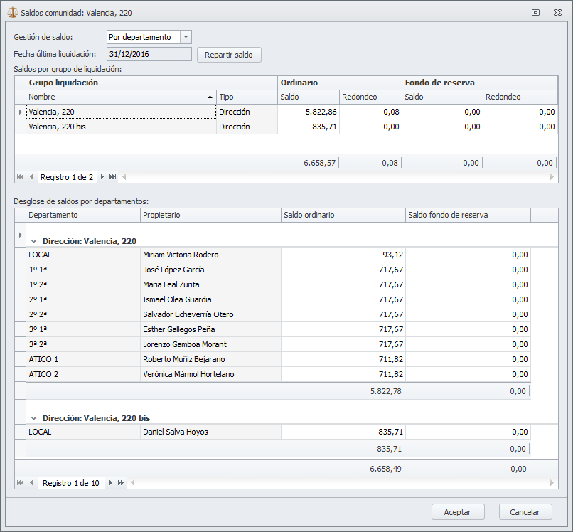573x532 pixels.
Task: Collapse the Dirección: Valencia, 220 bis group
Action: tap(33, 418)
